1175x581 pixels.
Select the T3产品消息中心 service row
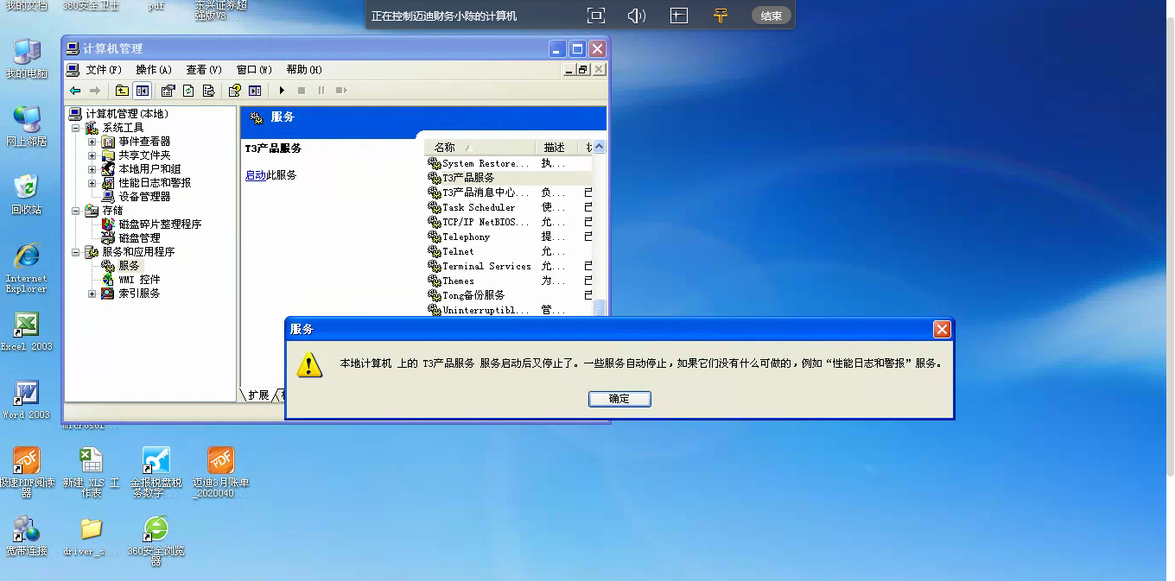point(510,193)
